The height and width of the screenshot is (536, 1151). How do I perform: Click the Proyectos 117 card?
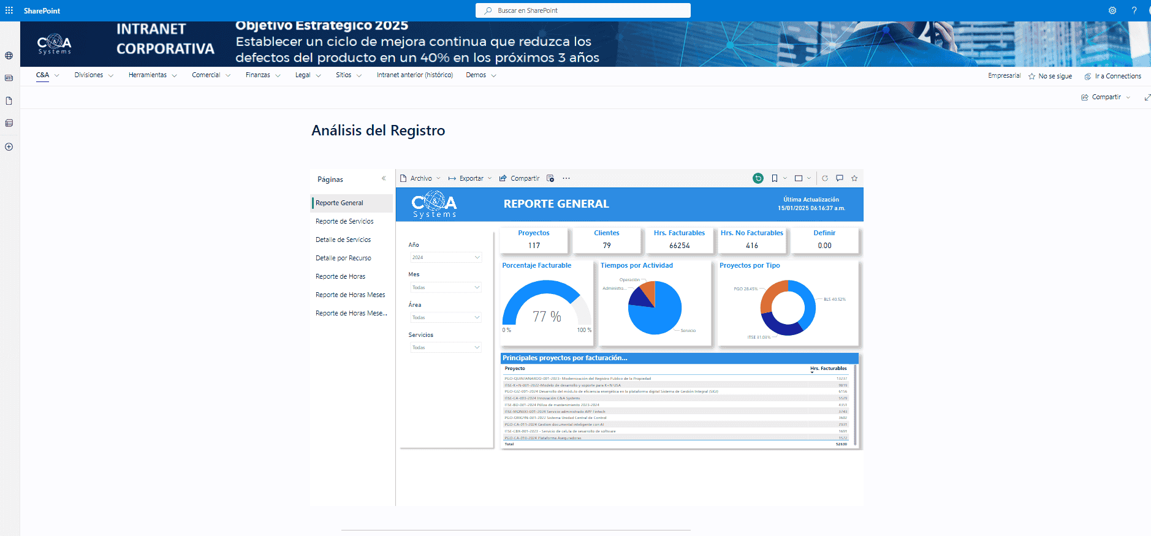[x=534, y=240]
